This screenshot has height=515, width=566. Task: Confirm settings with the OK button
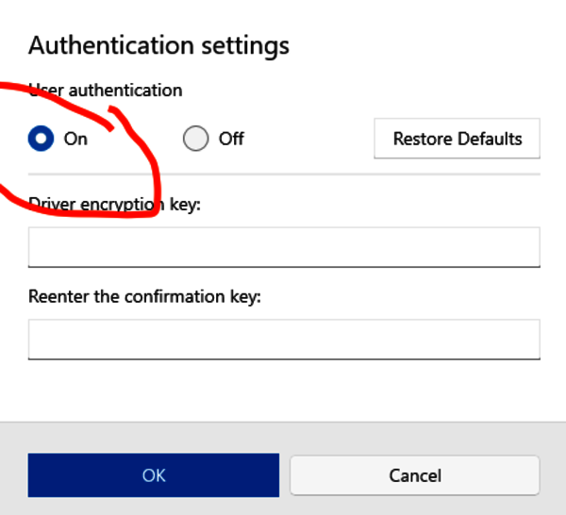tap(154, 475)
